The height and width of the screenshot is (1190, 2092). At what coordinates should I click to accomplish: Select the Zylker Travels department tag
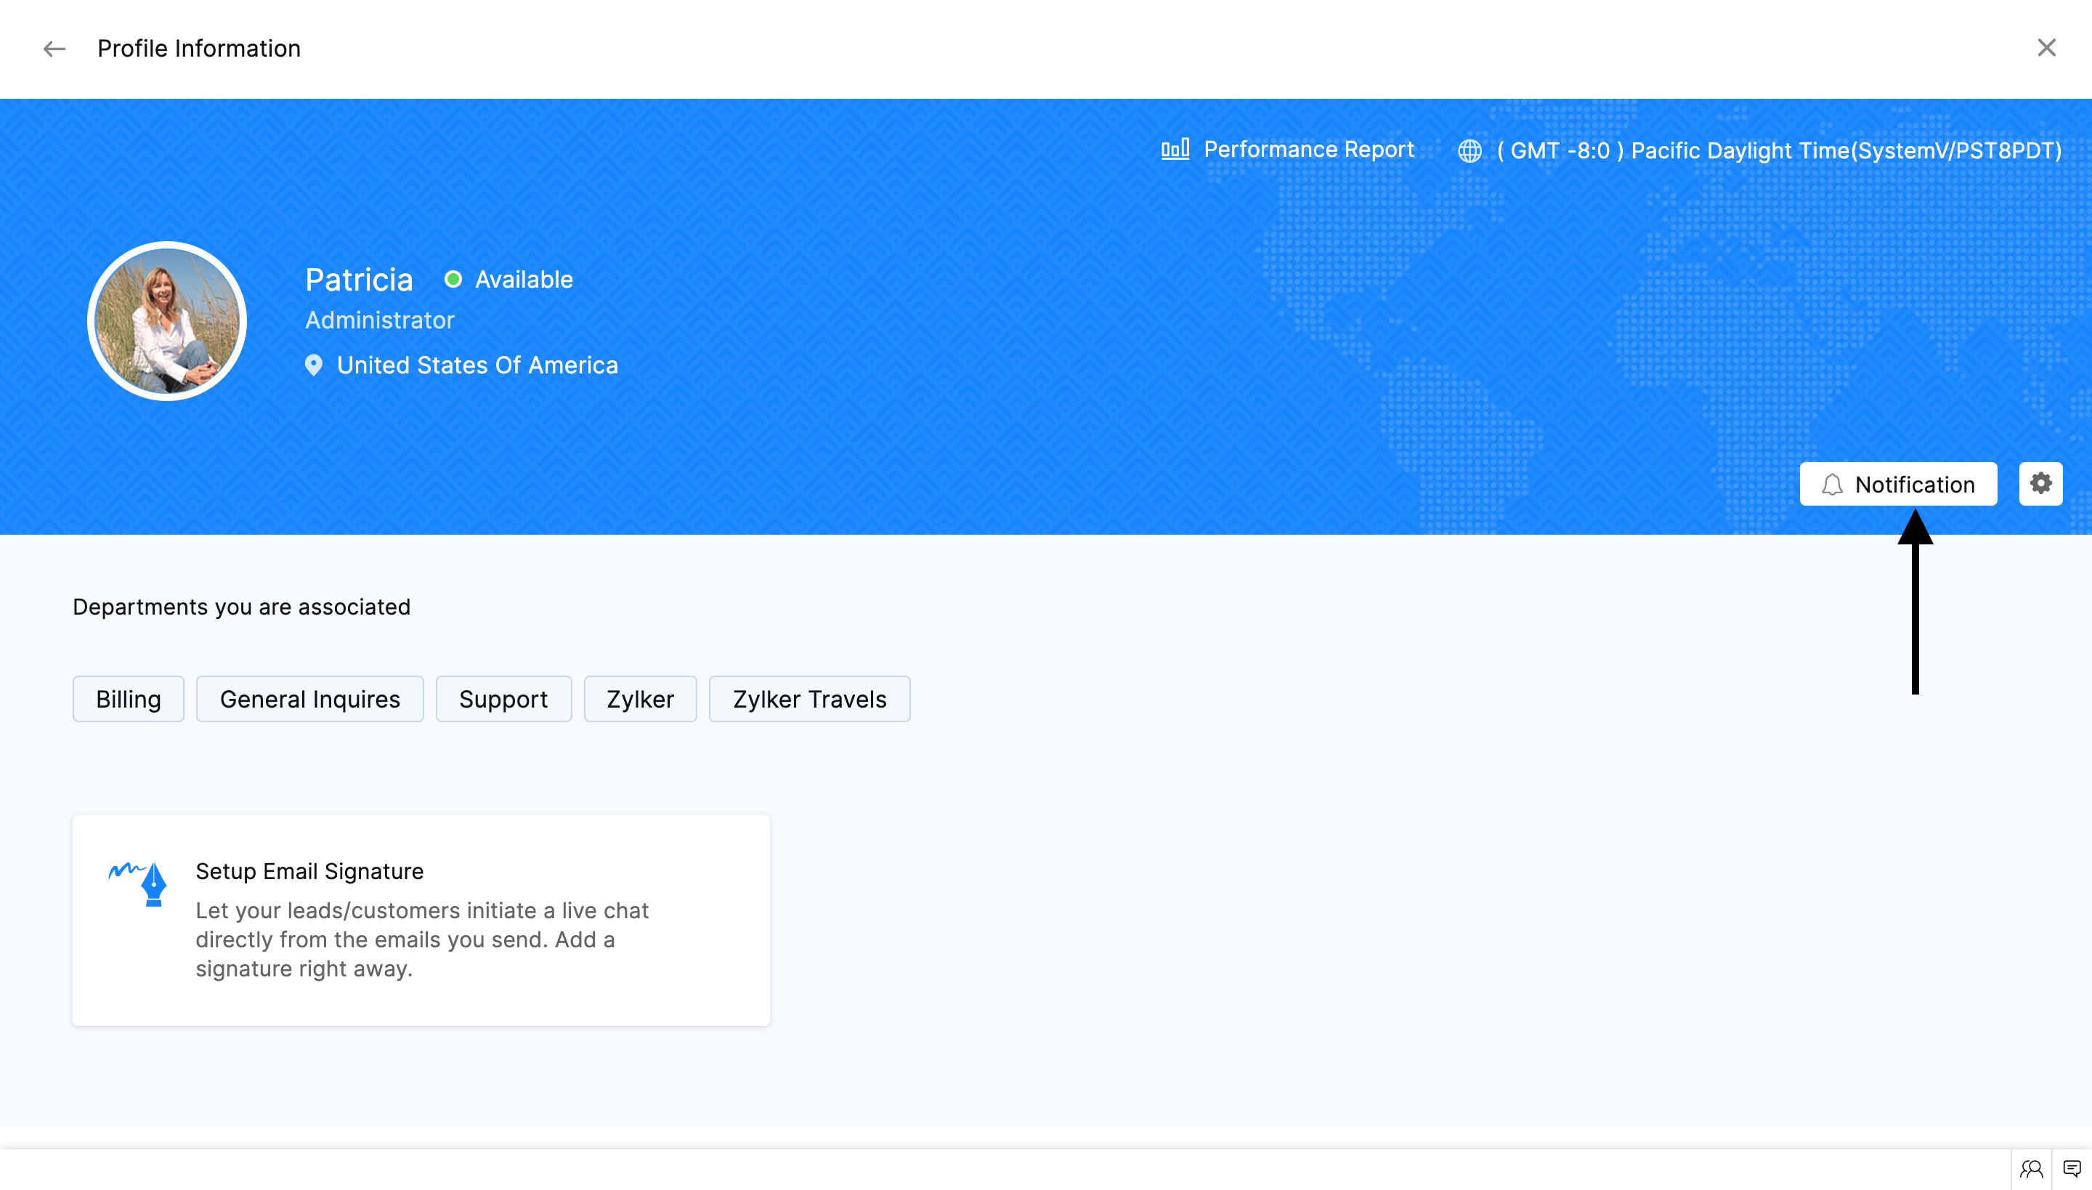pos(809,700)
